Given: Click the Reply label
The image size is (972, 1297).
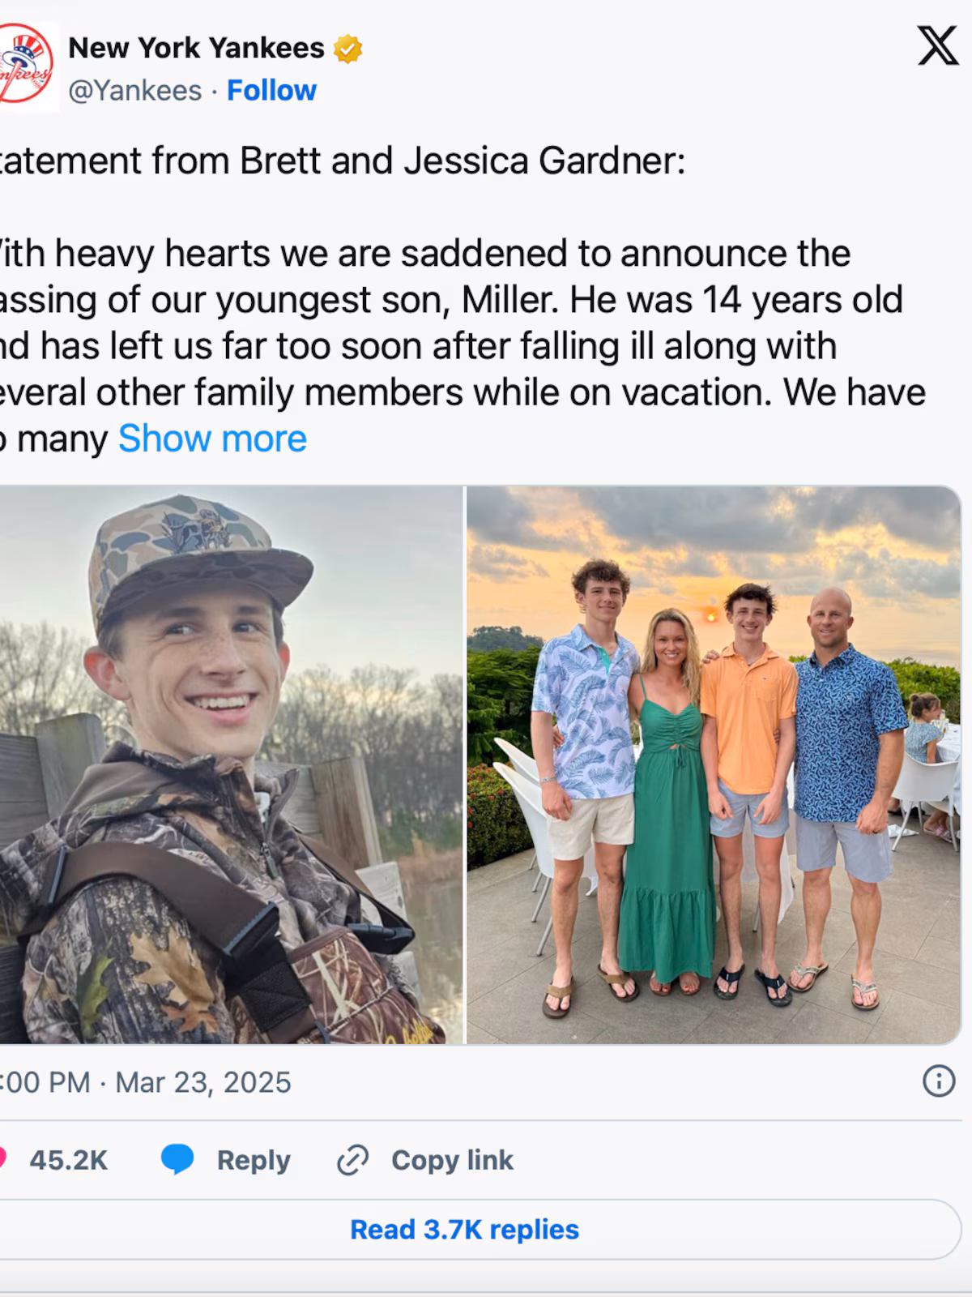Looking at the screenshot, I should click(x=254, y=1160).
